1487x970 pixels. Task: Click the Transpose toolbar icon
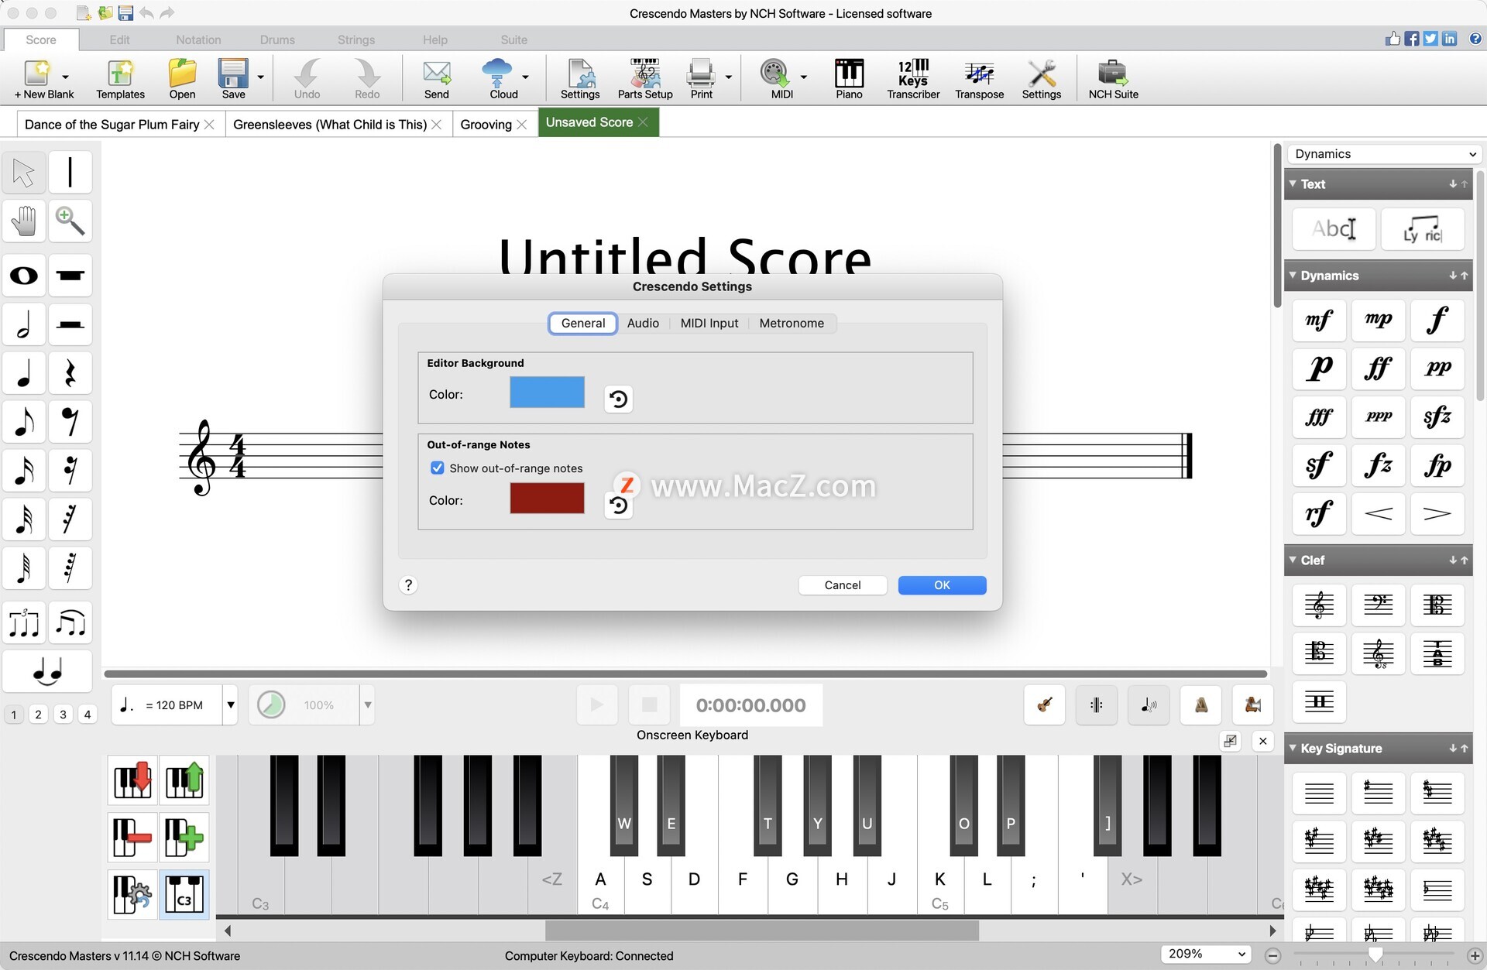tap(979, 79)
